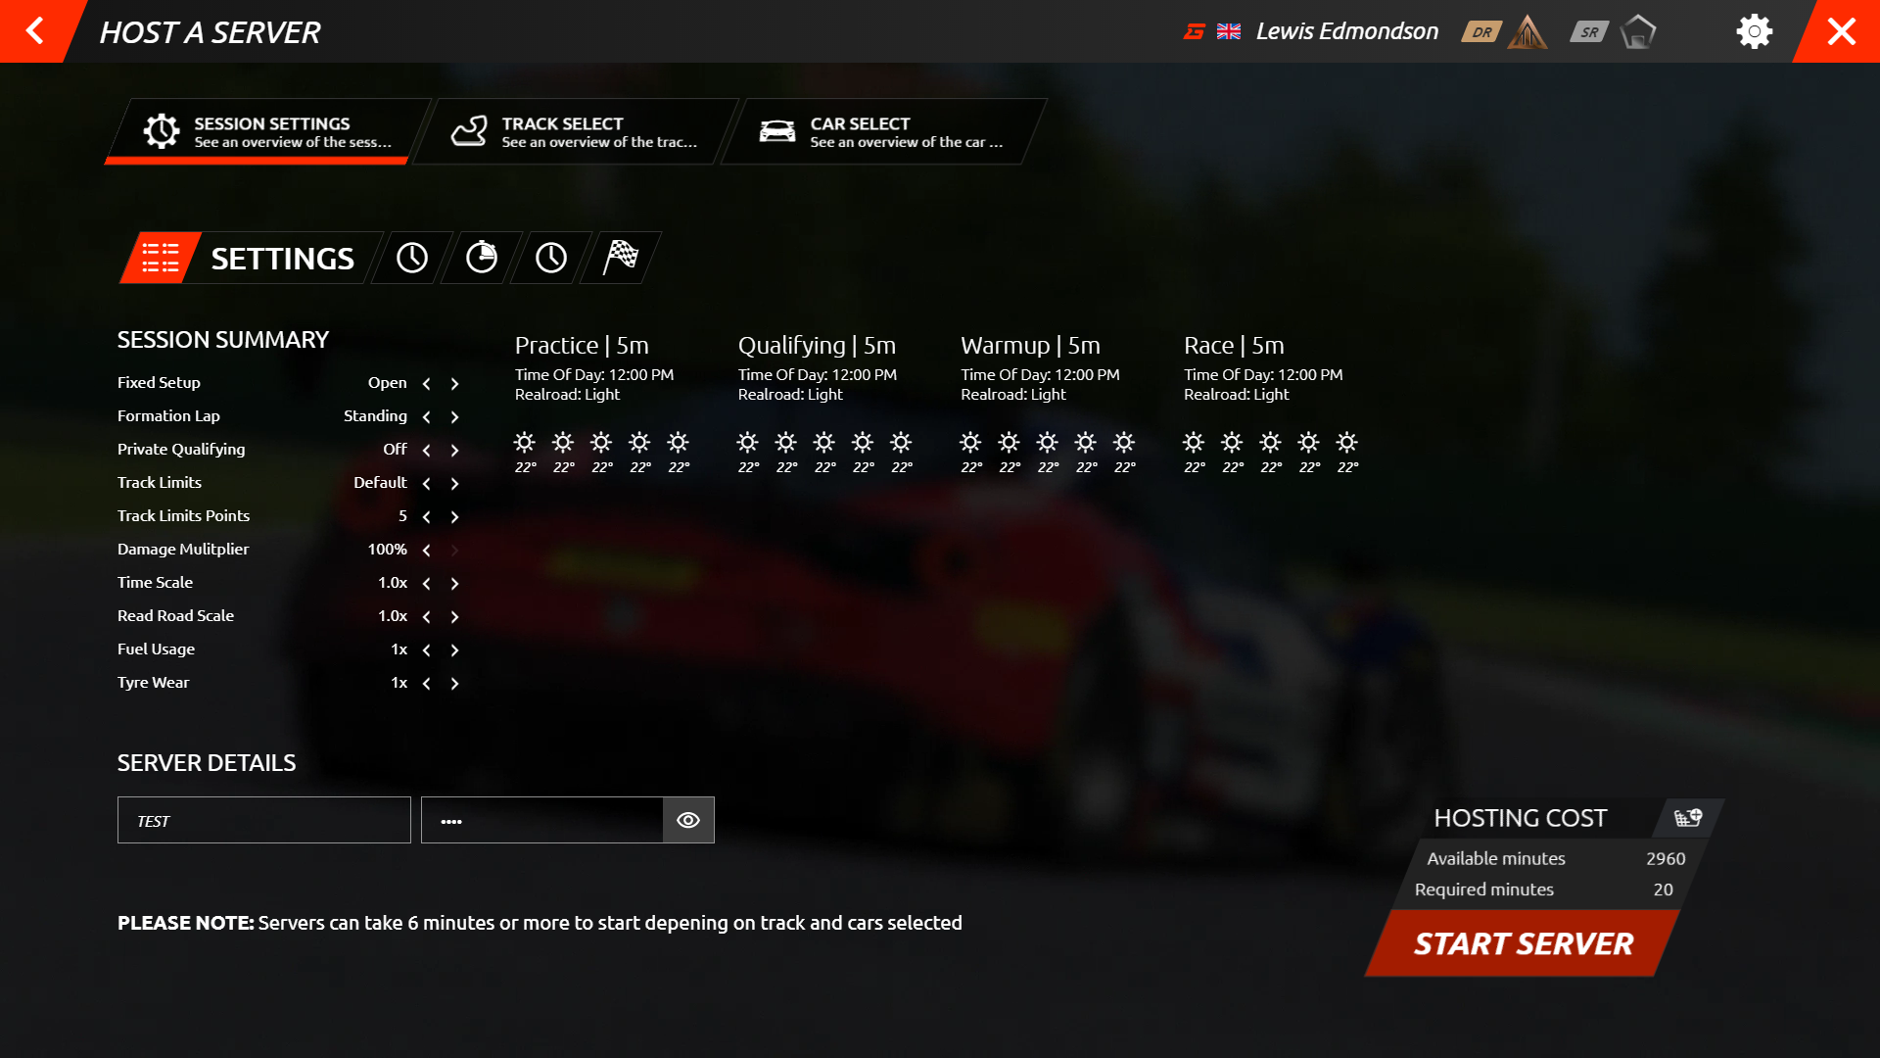Click the Session Settings tab icon
The image size is (1880, 1058).
pos(162,130)
